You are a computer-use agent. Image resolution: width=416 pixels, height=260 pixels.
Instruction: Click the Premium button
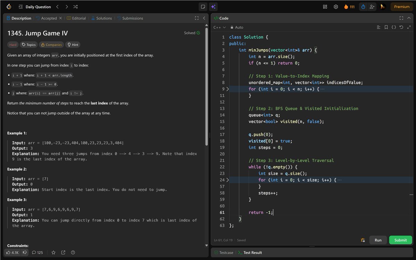click(402, 7)
